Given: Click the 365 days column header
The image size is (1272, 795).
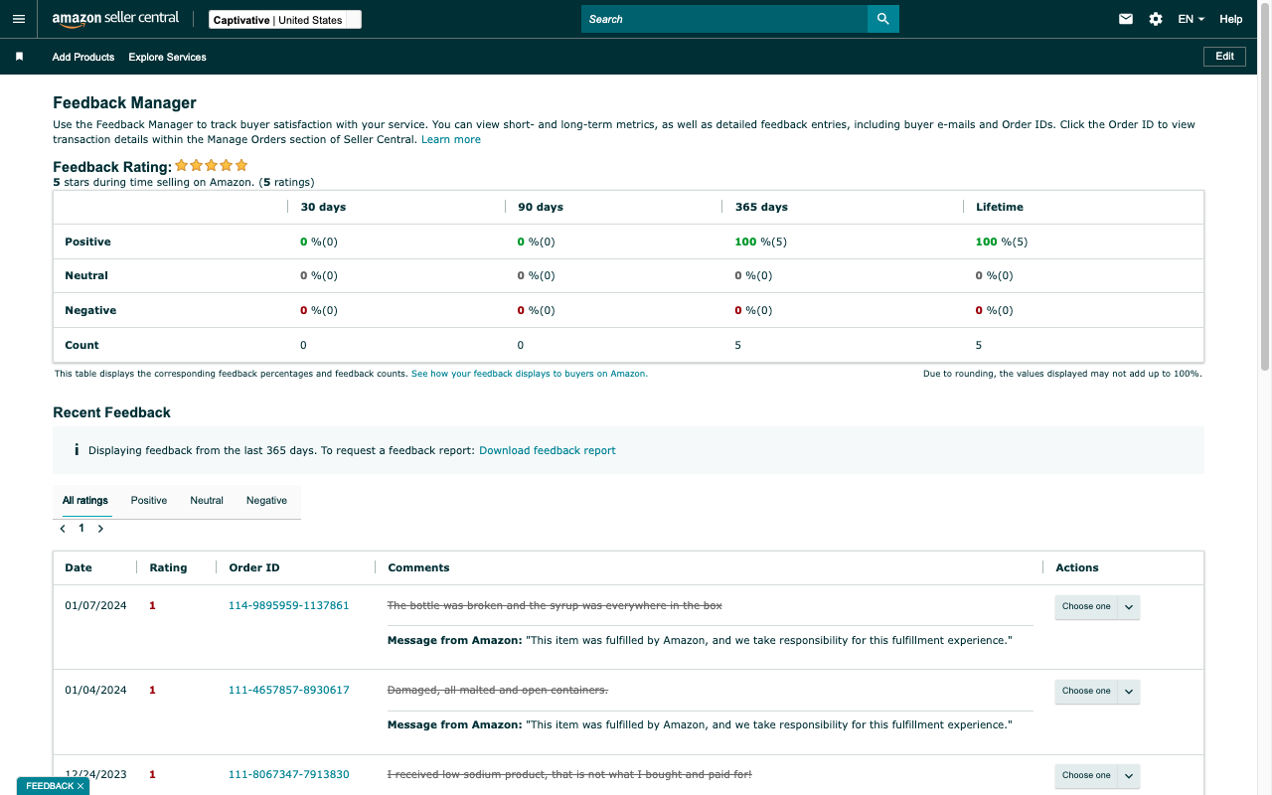Looking at the screenshot, I should pos(761,207).
